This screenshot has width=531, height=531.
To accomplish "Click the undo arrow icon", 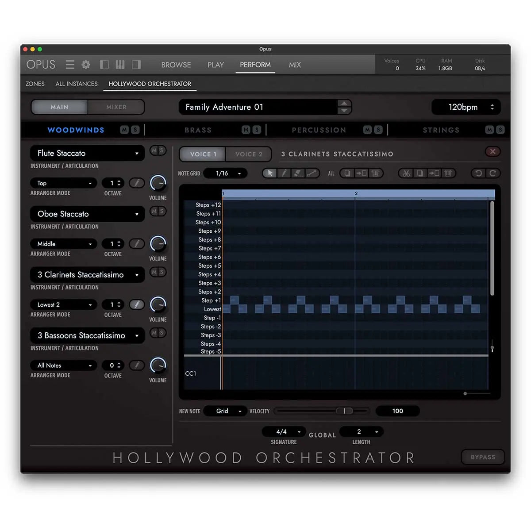I will pos(478,173).
